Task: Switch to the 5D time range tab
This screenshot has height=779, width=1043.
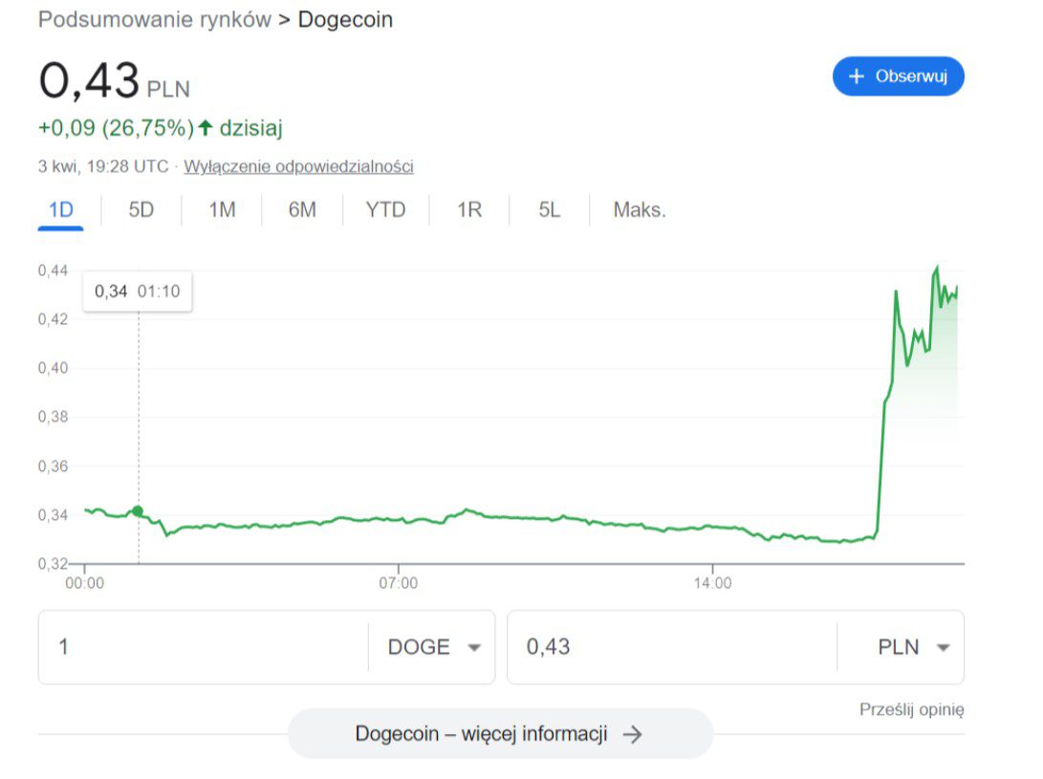Action: coord(141,210)
